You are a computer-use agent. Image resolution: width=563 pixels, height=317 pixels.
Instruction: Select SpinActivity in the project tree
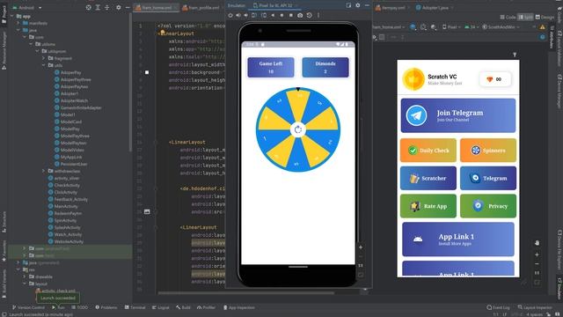62,220
